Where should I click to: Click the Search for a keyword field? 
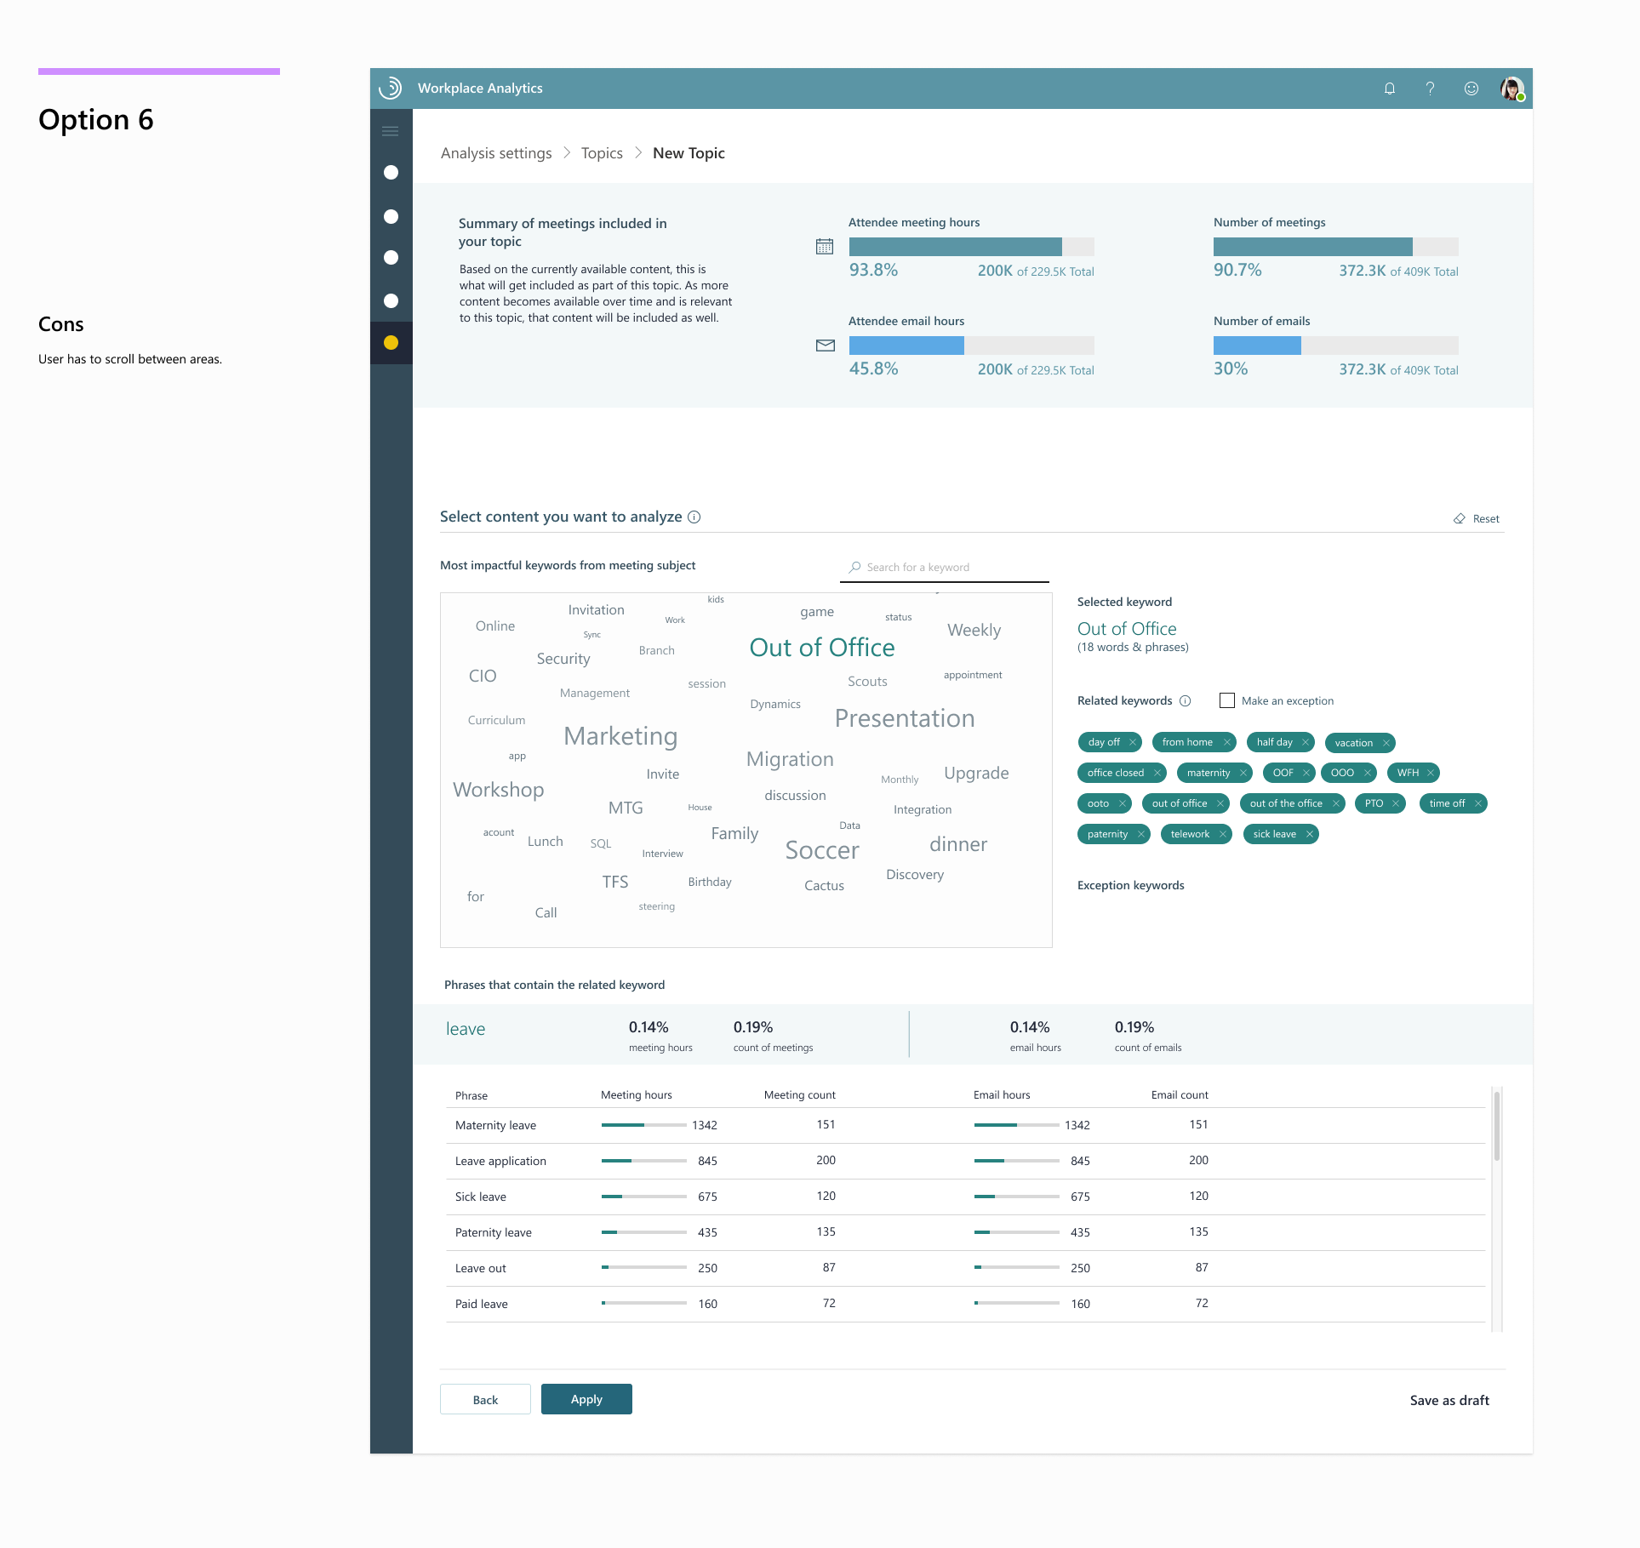click(x=945, y=568)
